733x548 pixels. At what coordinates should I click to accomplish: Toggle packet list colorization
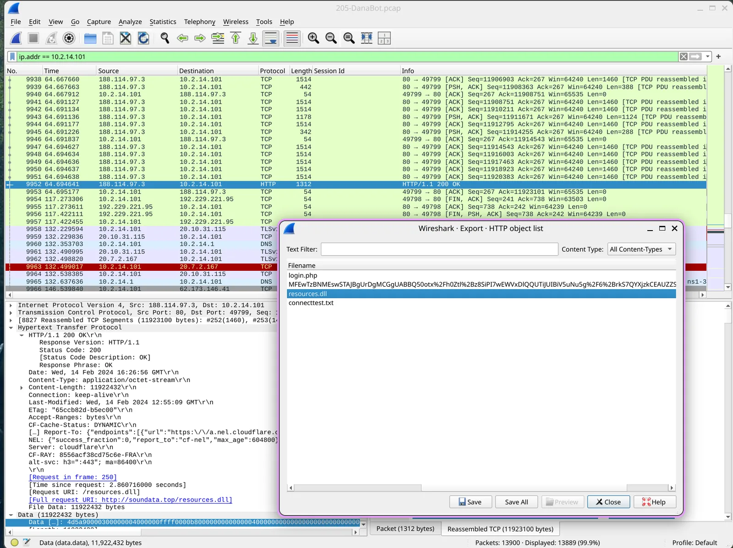click(x=292, y=38)
